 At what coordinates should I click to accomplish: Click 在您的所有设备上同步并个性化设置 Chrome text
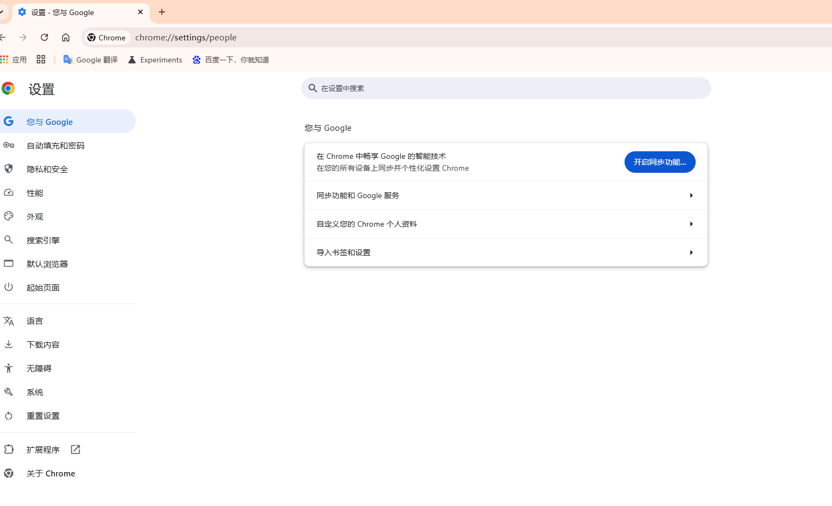point(393,168)
